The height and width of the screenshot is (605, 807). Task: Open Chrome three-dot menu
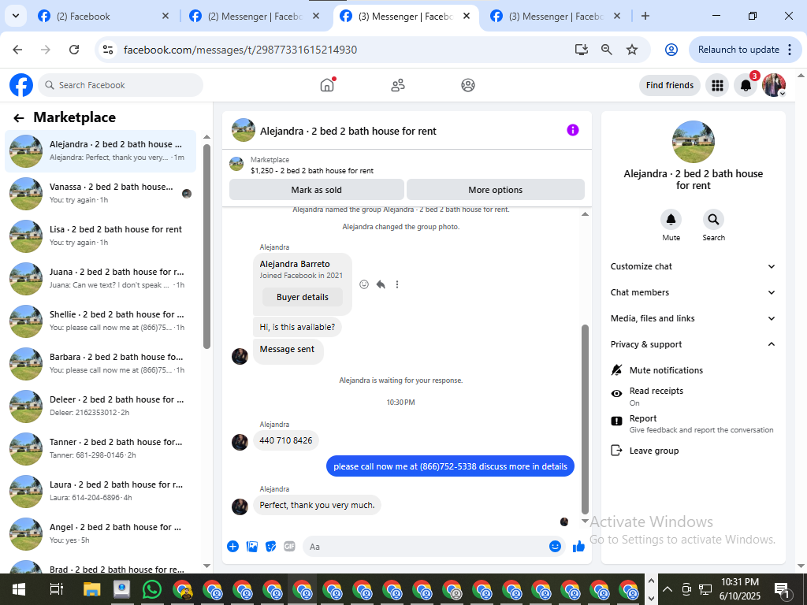[790, 50]
